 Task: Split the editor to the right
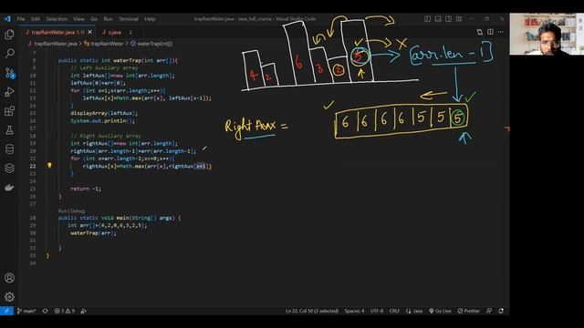(x=490, y=32)
